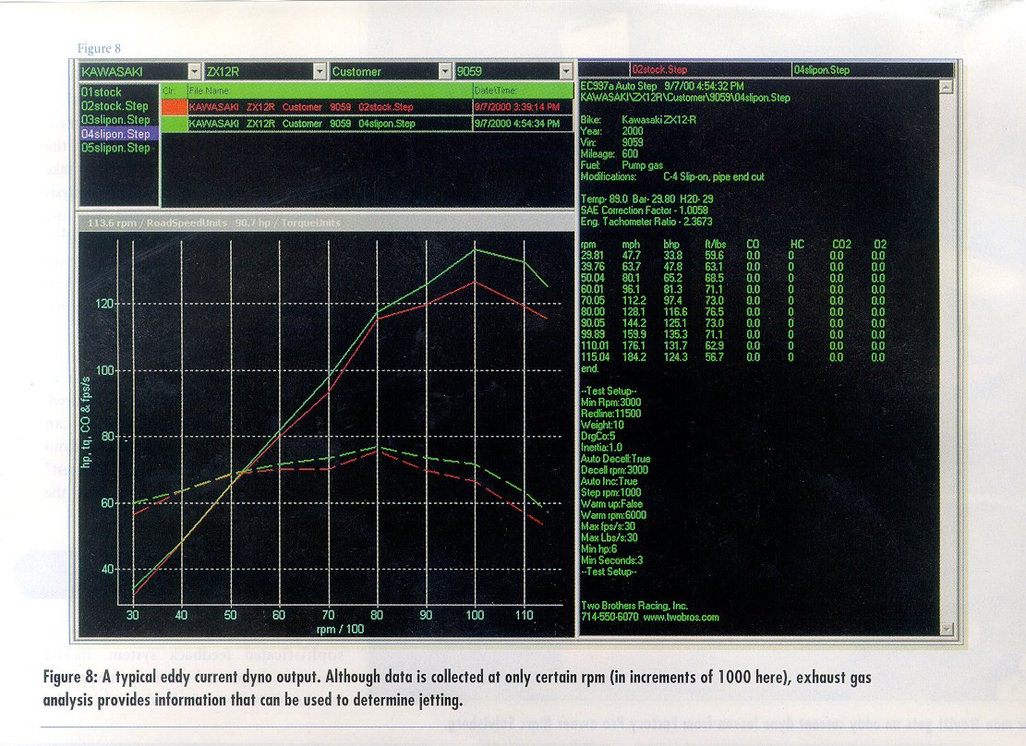This screenshot has width=1026, height=746.
Task: Open the Customer dropdown arrow
Action: [445, 71]
